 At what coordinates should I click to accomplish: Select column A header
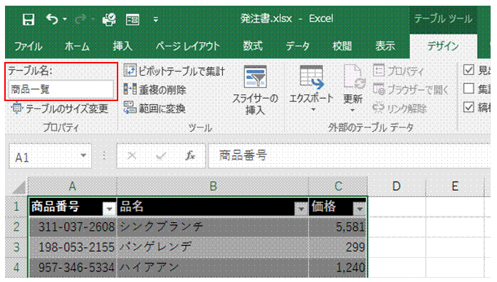click(x=73, y=187)
